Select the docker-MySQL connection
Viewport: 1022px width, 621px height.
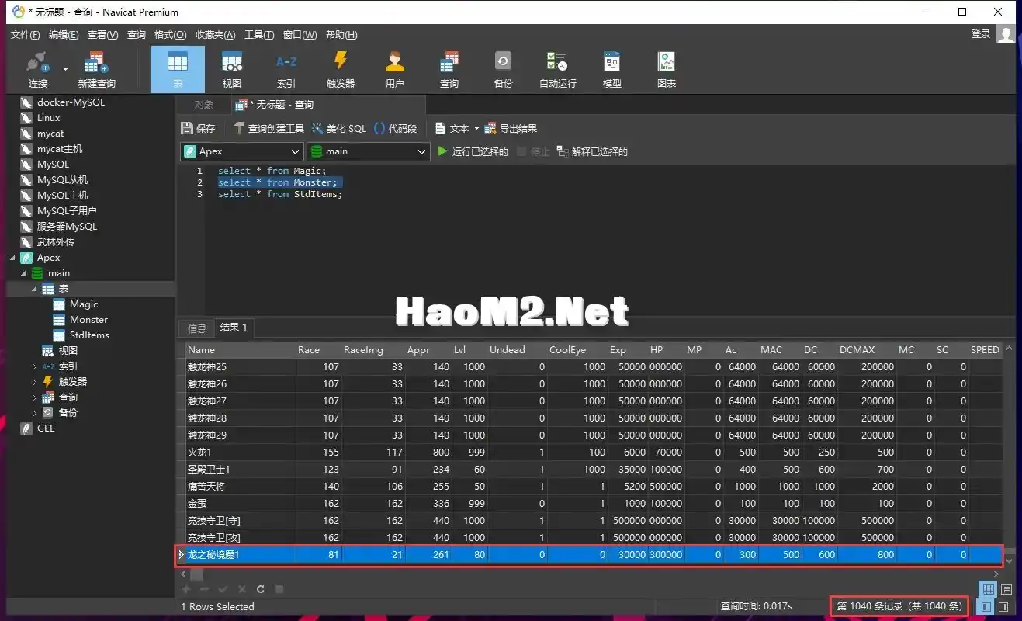pos(70,102)
